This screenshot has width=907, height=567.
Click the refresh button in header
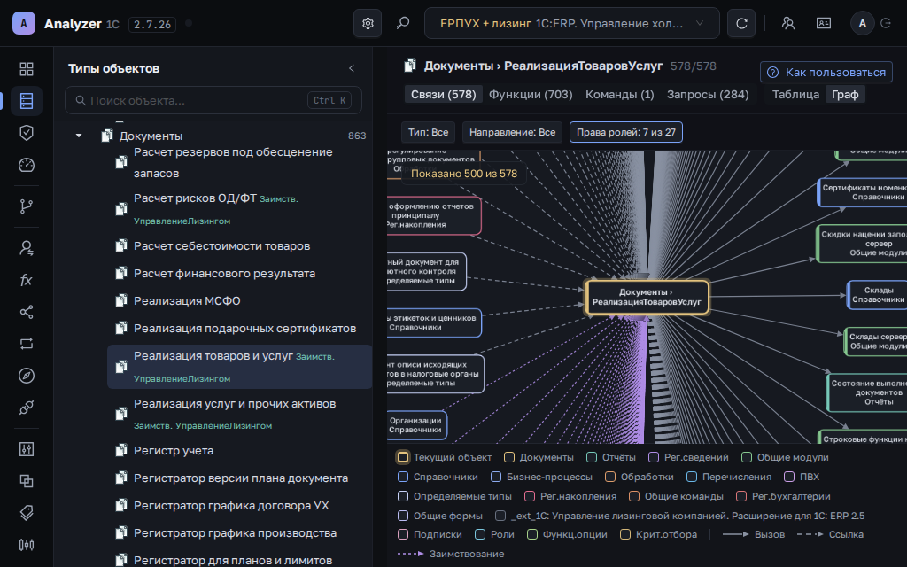click(x=741, y=23)
